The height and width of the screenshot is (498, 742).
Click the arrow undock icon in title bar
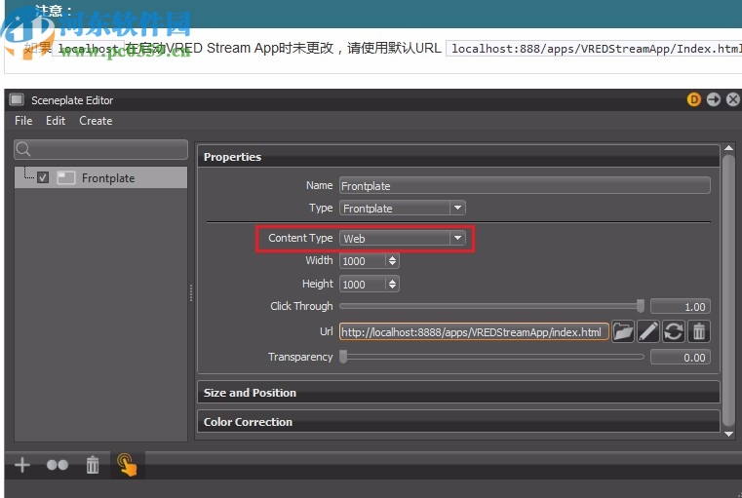[x=714, y=99]
